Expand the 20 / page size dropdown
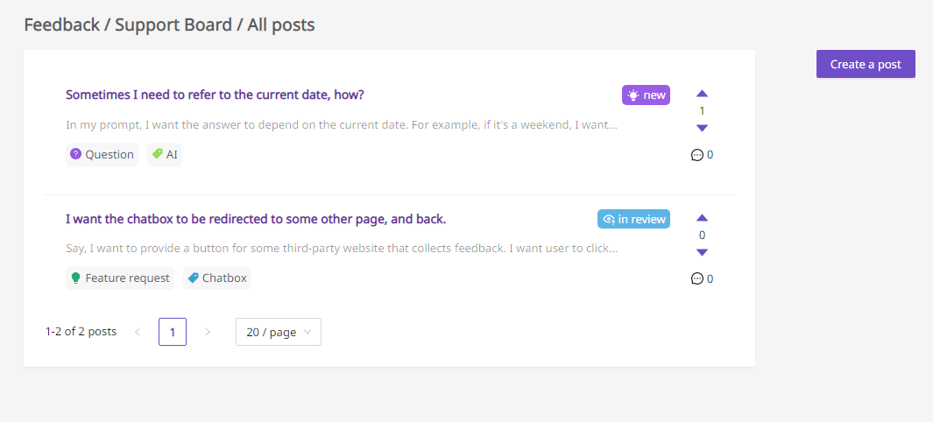933x422 pixels. click(x=279, y=332)
